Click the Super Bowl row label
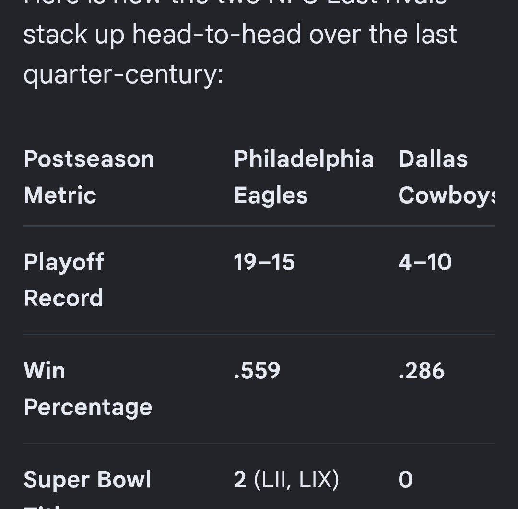The height and width of the screenshot is (509, 518). point(87,479)
